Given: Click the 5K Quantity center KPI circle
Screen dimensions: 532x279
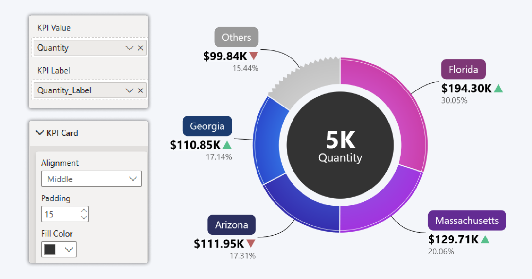Looking at the screenshot, I should coord(340,145).
